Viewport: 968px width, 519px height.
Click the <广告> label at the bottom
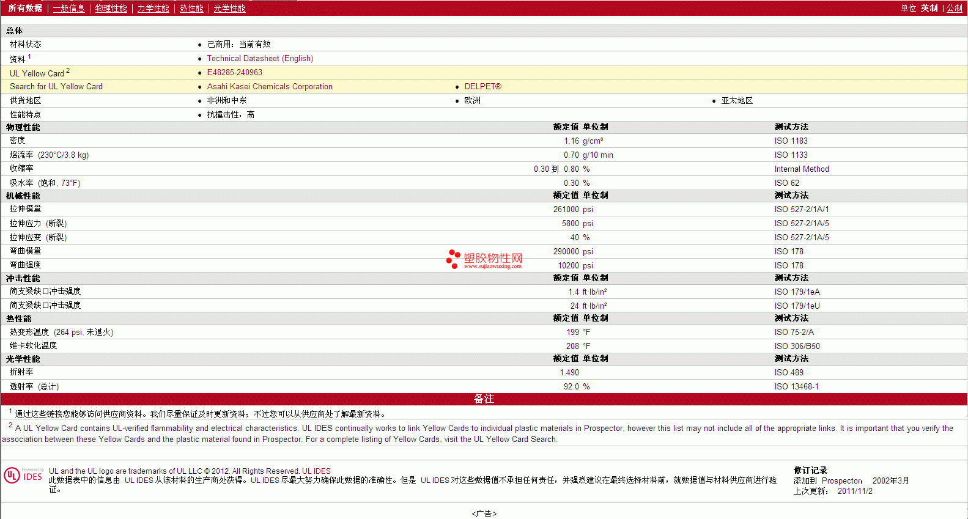(484, 513)
